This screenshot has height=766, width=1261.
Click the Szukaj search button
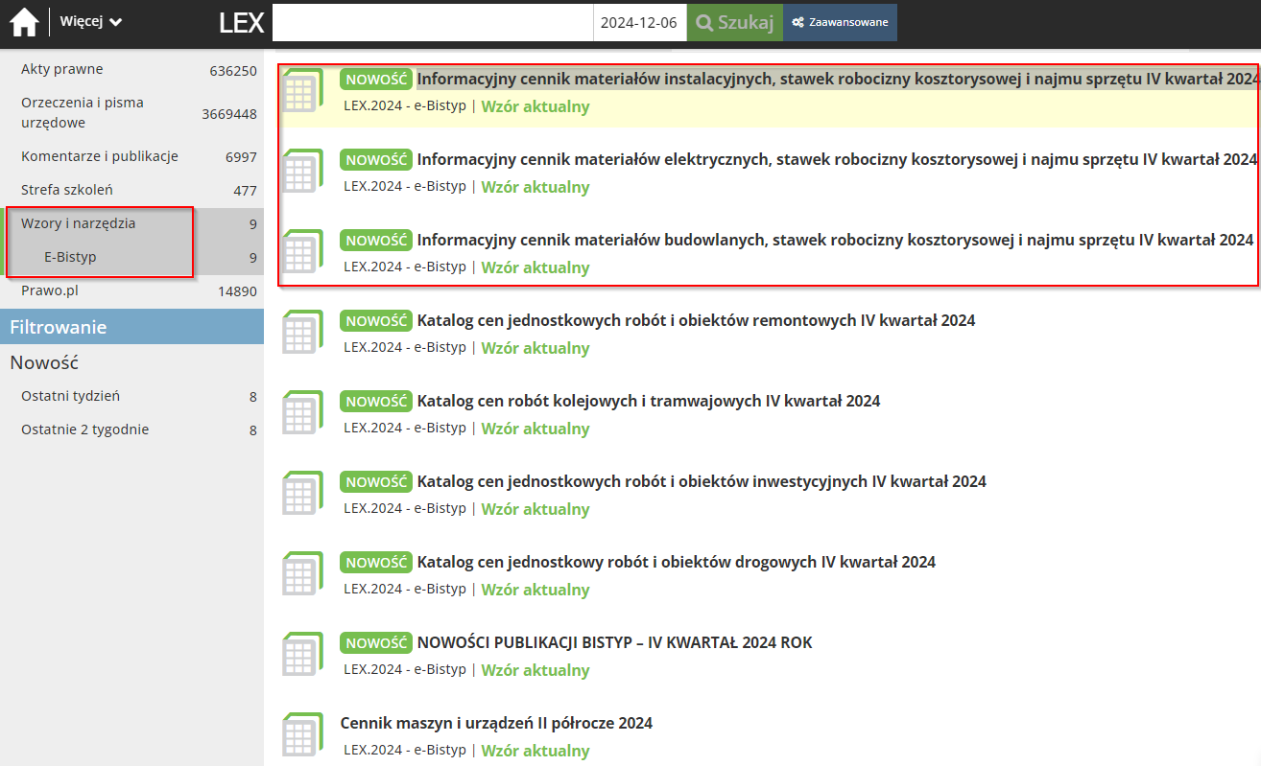pos(735,23)
